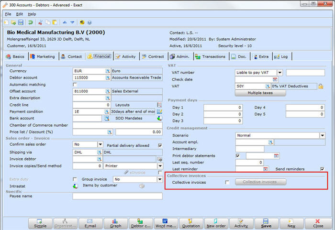Expand Confirm sales order dropdown
Viewport: 335px width, 230px height.
coord(100,144)
